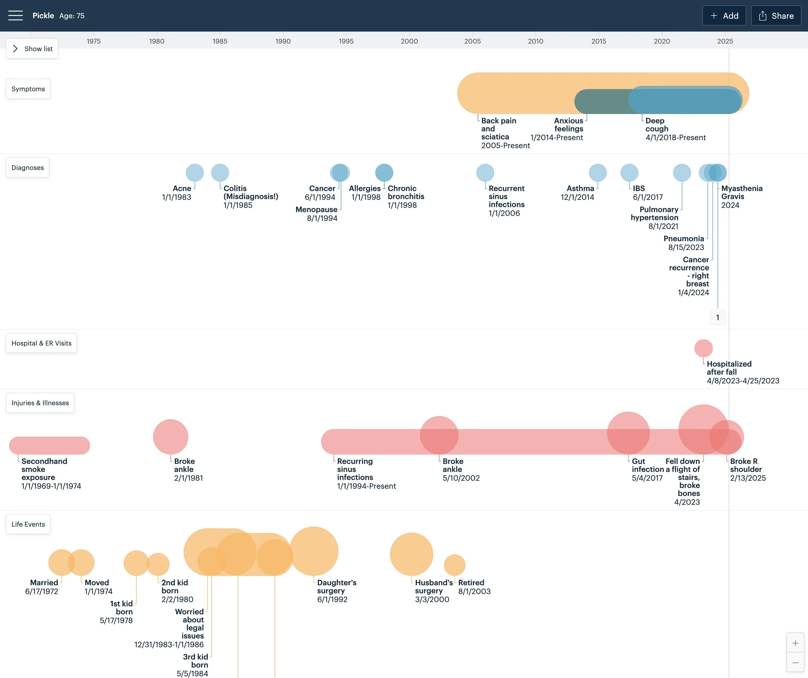The image size is (808, 678).
Task: Click the Hospital & ER Visits label
Action: tap(42, 343)
